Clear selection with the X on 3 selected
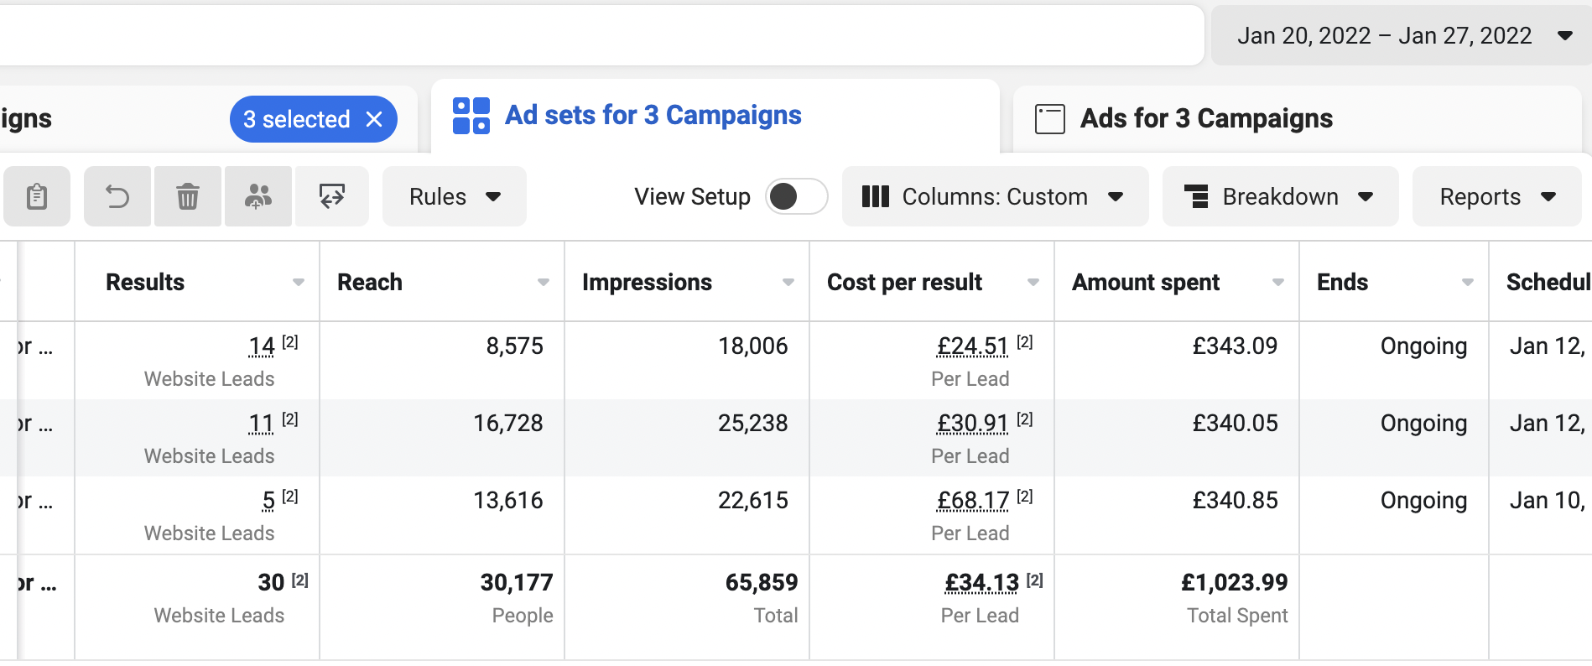Image resolution: width=1592 pixels, height=666 pixels. click(x=374, y=119)
